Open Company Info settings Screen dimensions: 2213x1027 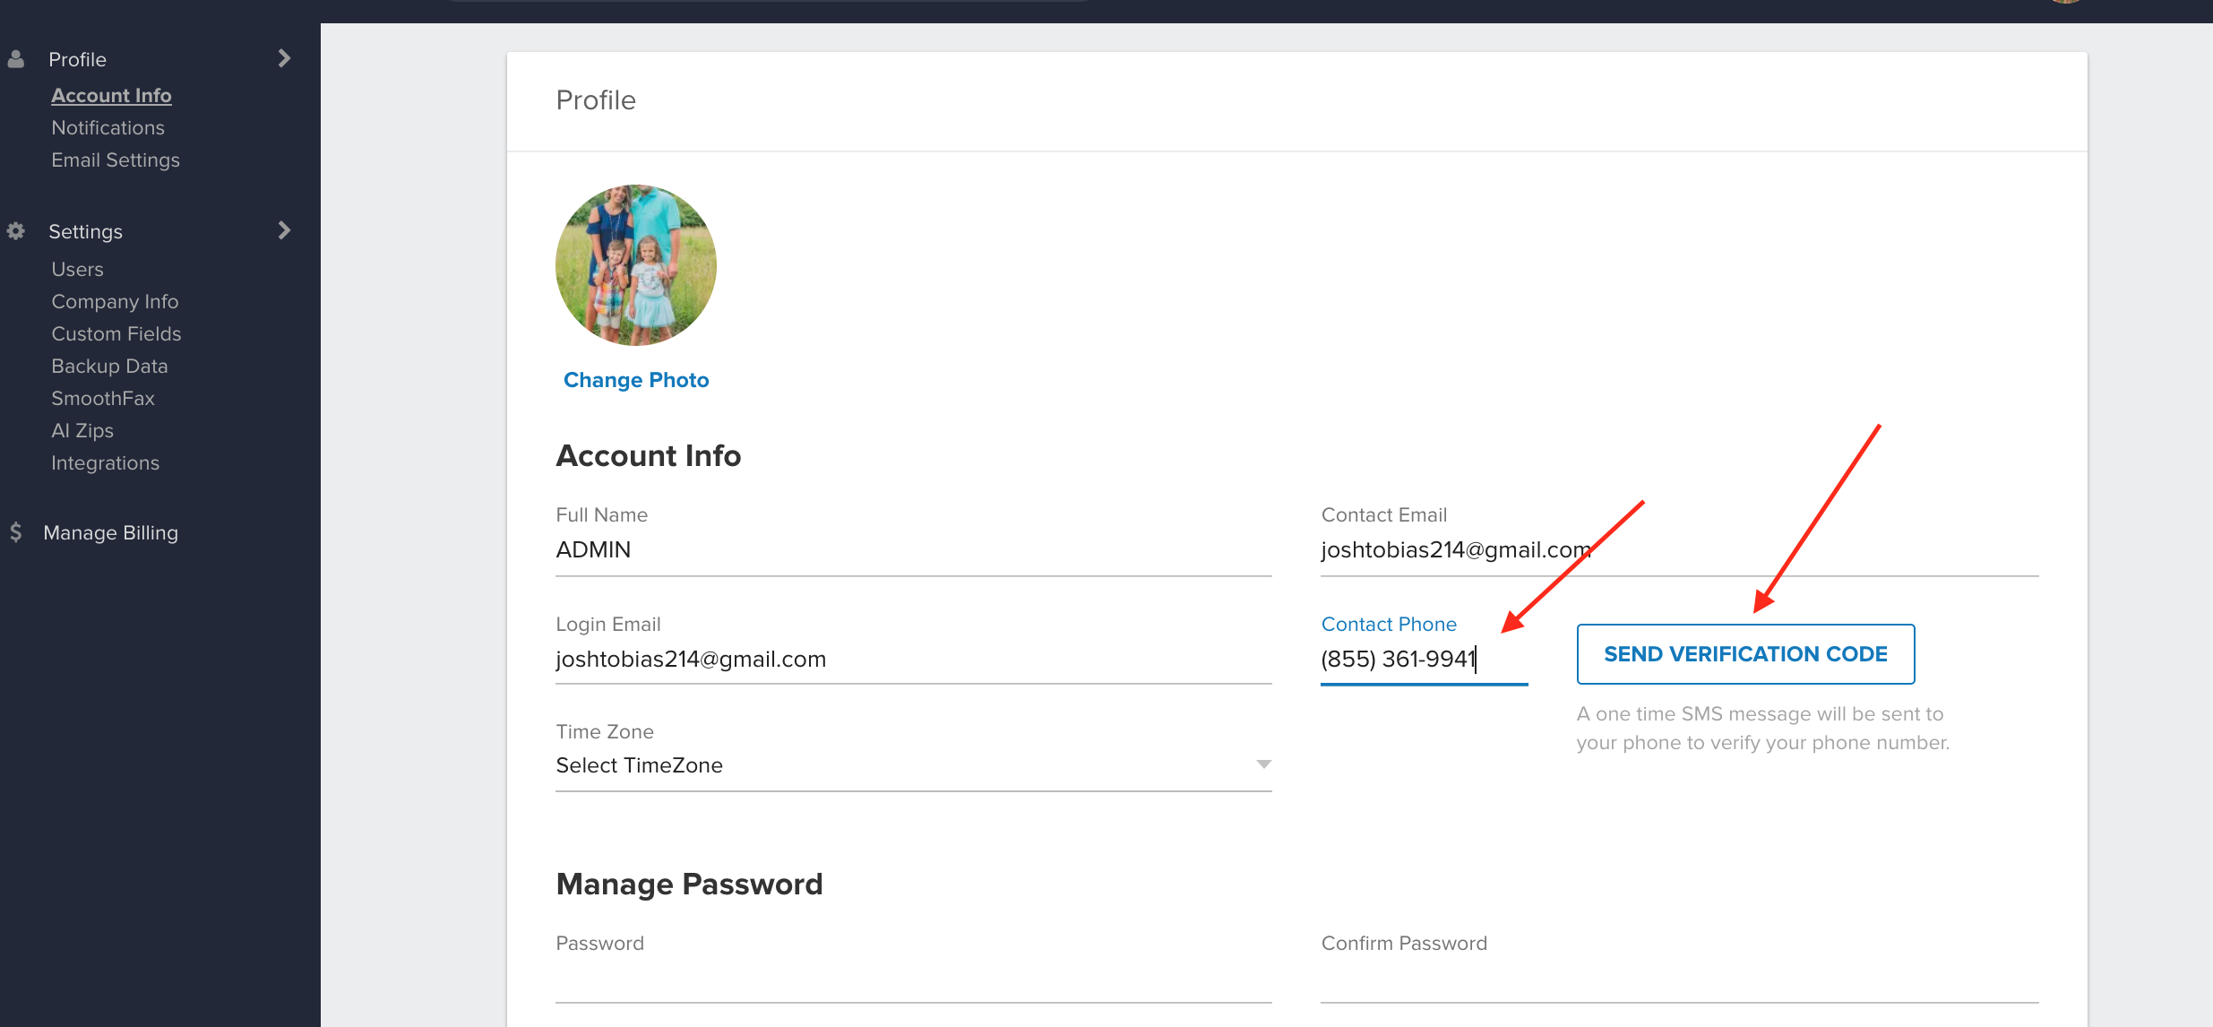pos(115,301)
